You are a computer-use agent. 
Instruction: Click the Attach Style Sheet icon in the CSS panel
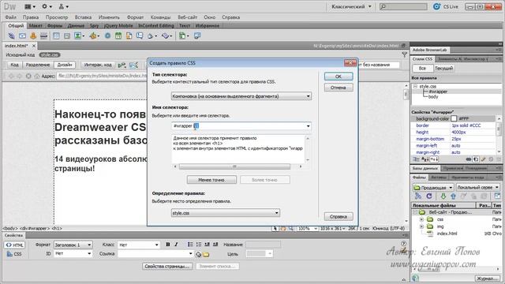pyautogui.click(x=469, y=159)
